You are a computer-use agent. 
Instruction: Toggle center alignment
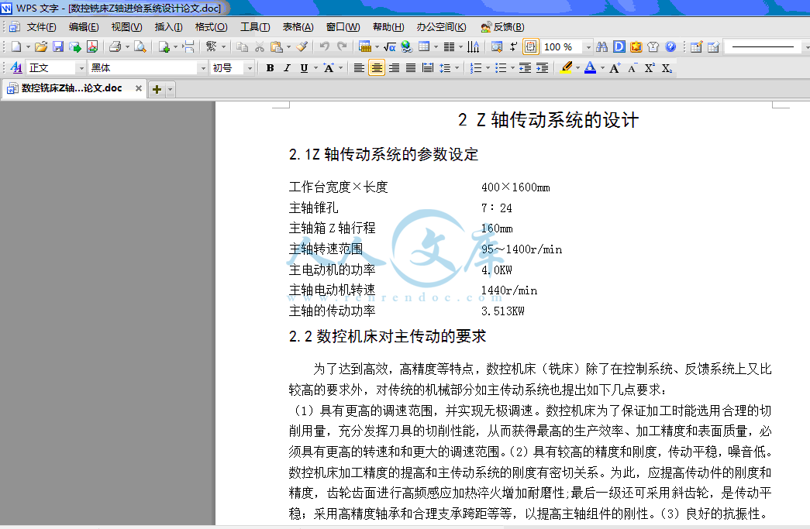point(377,67)
